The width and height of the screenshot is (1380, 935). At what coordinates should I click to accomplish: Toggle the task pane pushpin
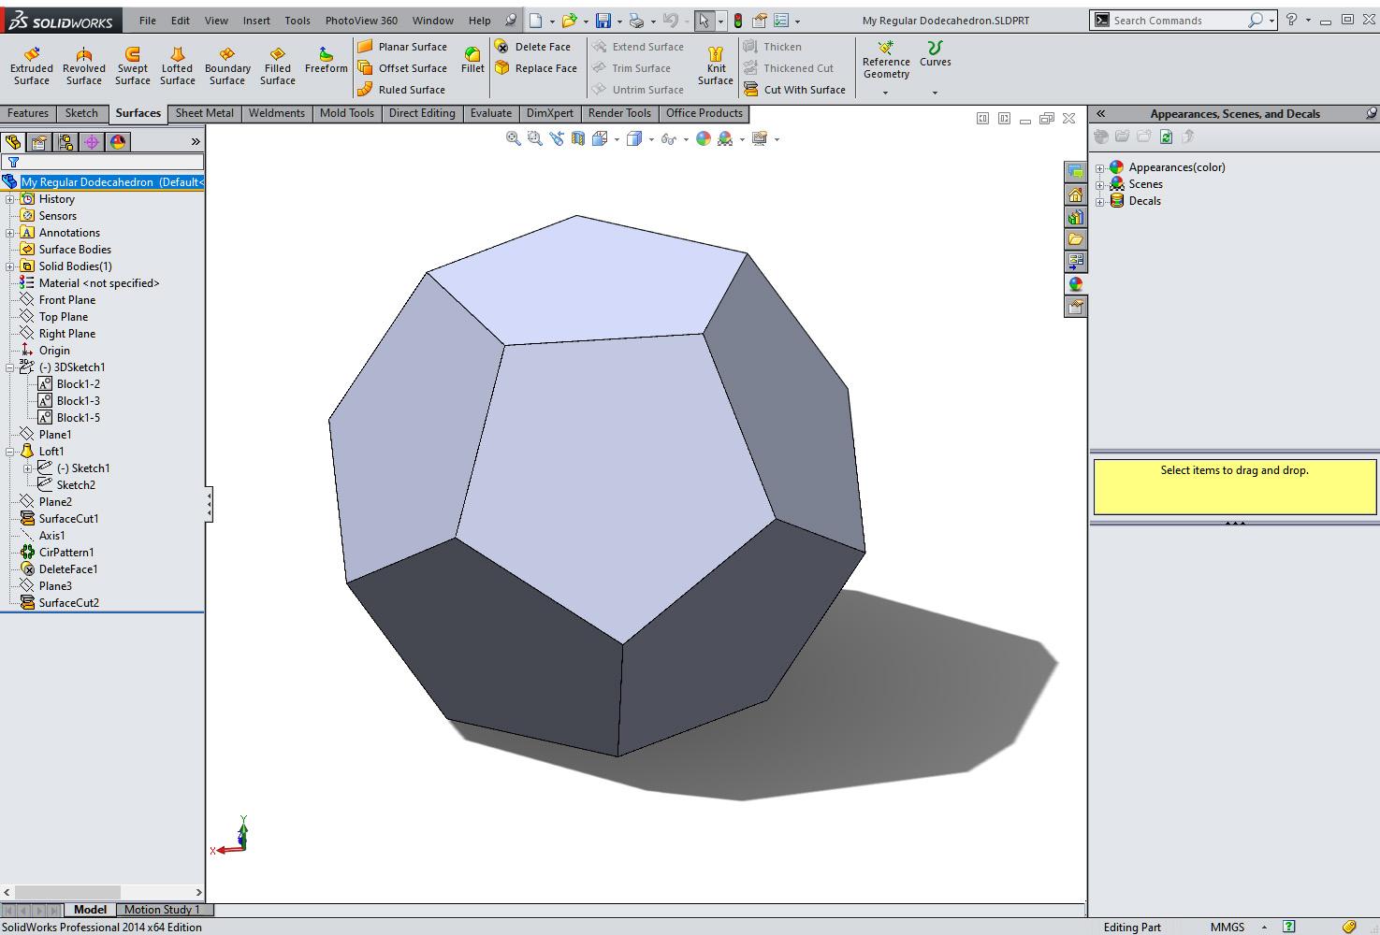[x=1371, y=113]
